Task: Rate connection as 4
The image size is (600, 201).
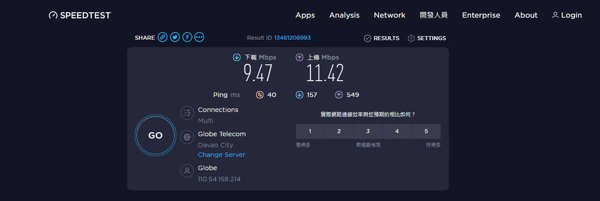Action: point(397,131)
